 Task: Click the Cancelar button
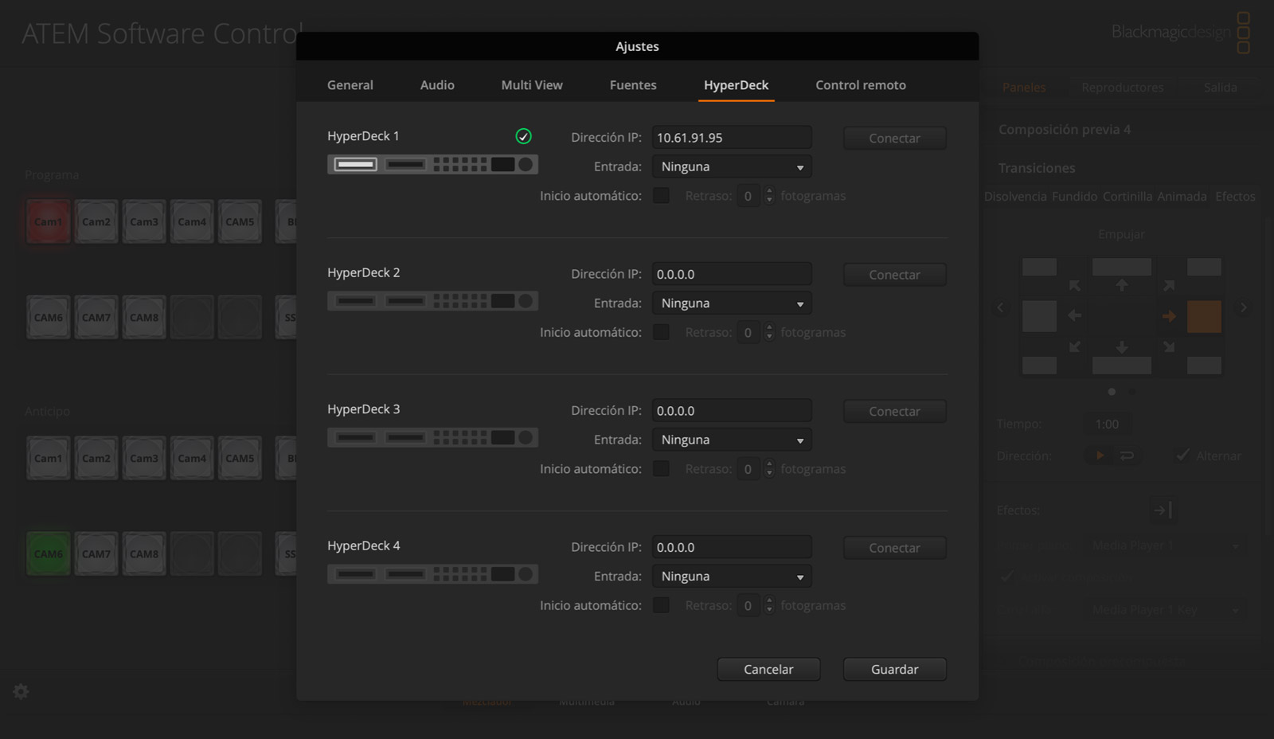pyautogui.click(x=768, y=670)
